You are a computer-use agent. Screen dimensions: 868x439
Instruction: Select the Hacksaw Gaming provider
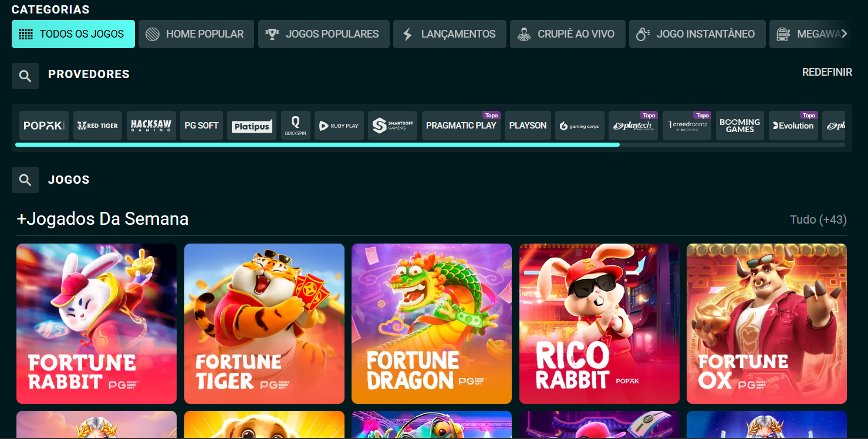[x=151, y=125]
